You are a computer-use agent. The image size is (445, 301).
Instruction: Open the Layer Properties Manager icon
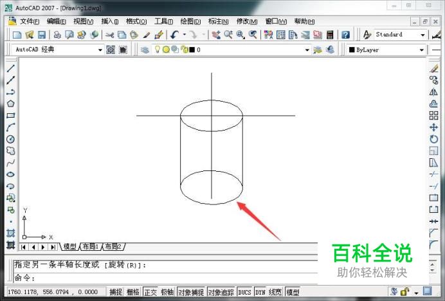click(145, 50)
